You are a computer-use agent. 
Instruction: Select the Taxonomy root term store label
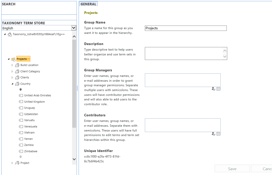click(x=39, y=34)
